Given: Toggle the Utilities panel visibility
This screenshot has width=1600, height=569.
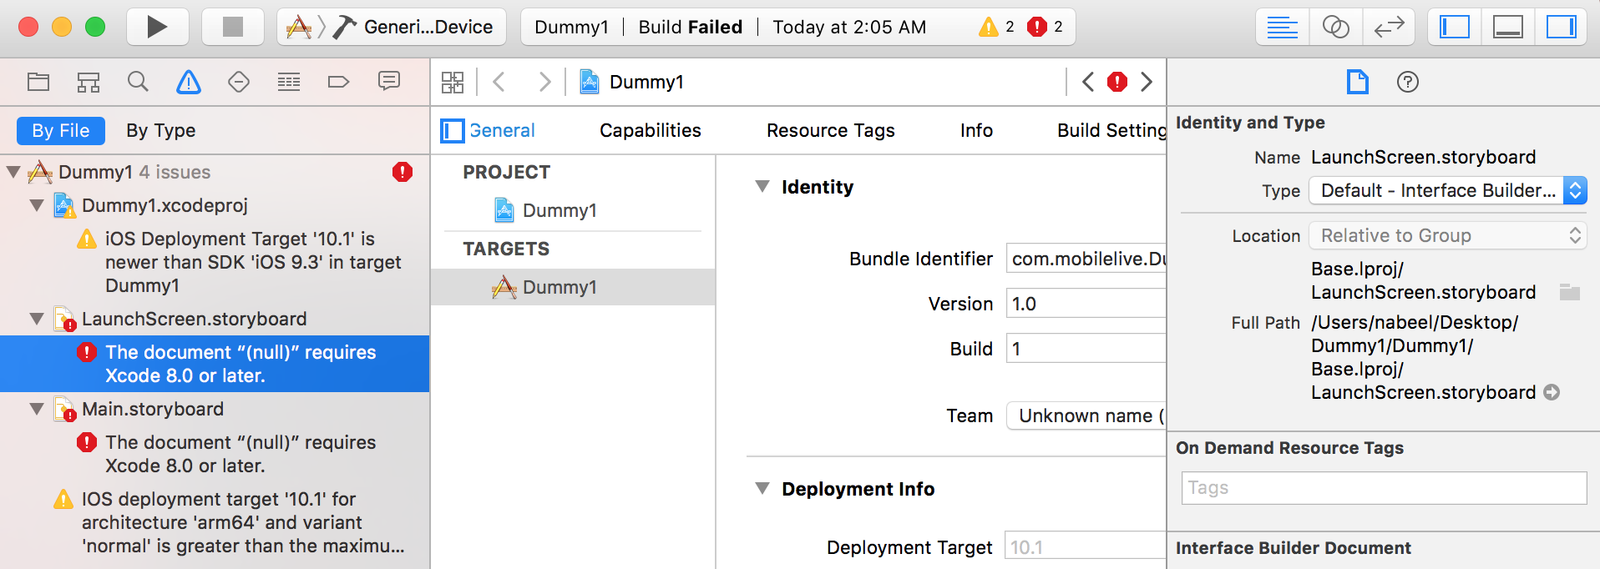Looking at the screenshot, I should click(x=1561, y=27).
